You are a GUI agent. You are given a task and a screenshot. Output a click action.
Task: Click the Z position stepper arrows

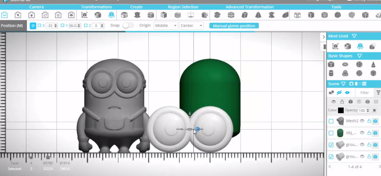point(102,26)
